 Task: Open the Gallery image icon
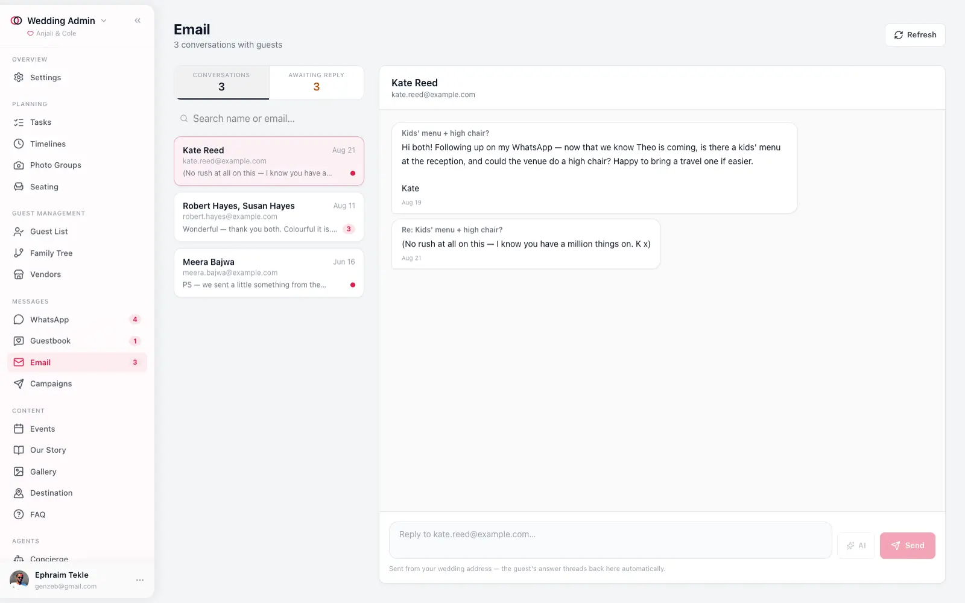coord(19,472)
